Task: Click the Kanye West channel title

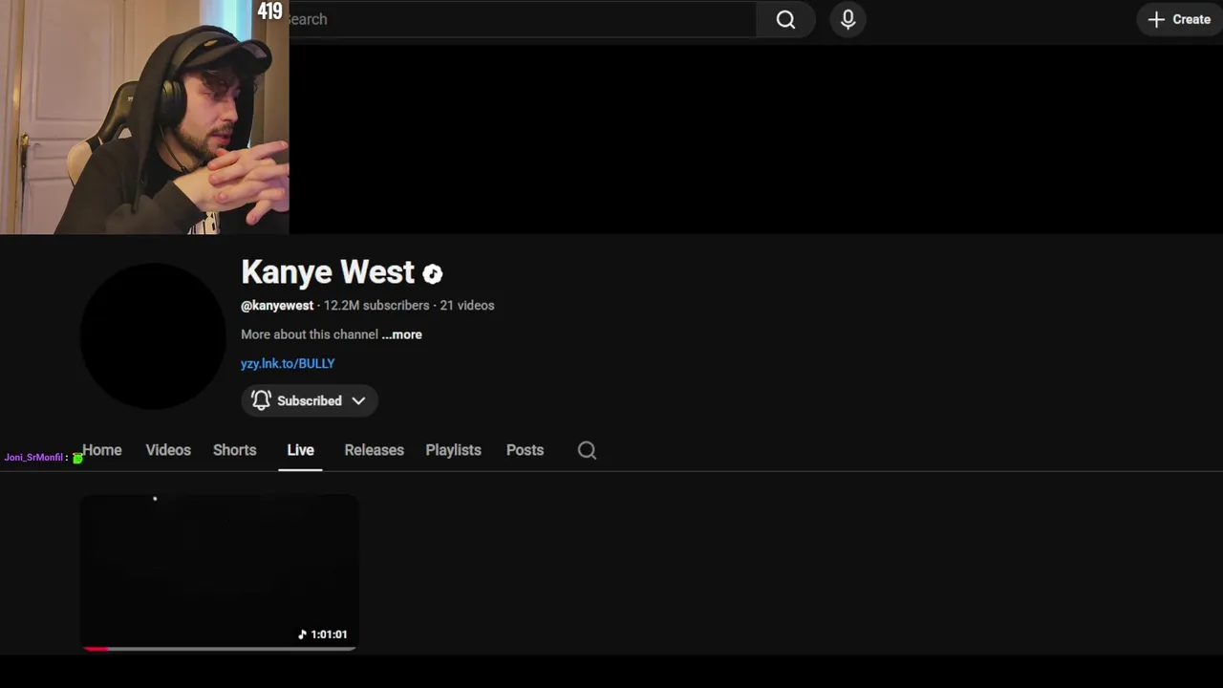Action: pos(328,272)
